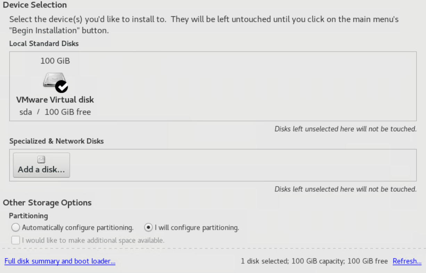The width and height of the screenshot is (426, 273).
Task: Open "Full disk summary and boot loader" link
Action: (60, 261)
